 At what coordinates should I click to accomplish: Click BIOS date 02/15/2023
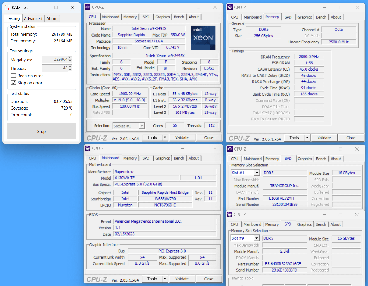click(x=165, y=234)
